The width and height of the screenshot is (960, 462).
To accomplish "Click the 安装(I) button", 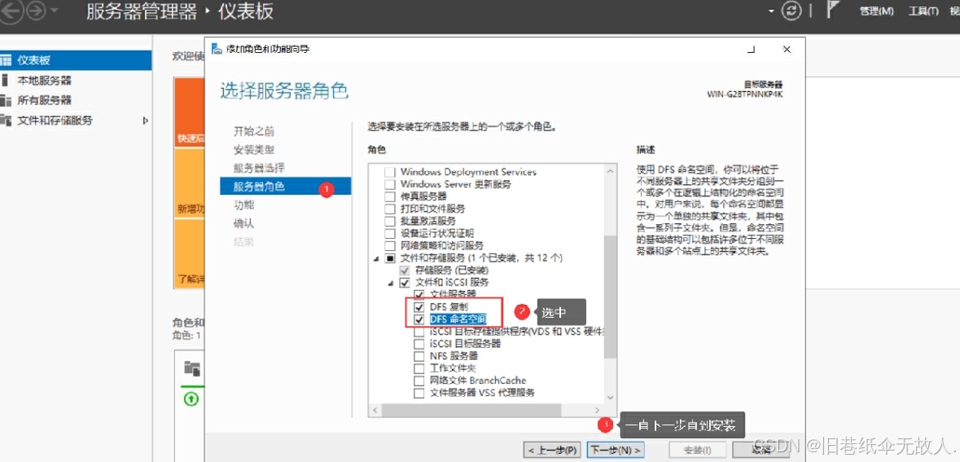I will [697, 451].
